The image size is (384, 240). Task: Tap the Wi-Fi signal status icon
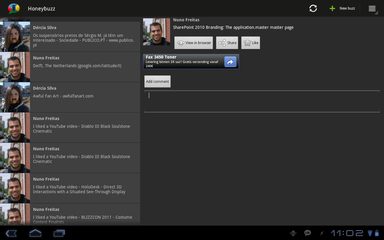pos(370,233)
